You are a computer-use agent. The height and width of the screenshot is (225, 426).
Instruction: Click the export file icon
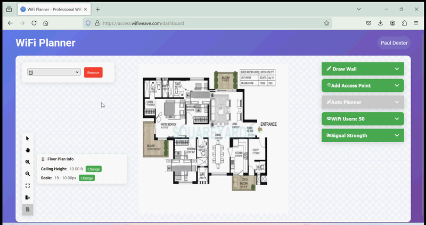28,197
